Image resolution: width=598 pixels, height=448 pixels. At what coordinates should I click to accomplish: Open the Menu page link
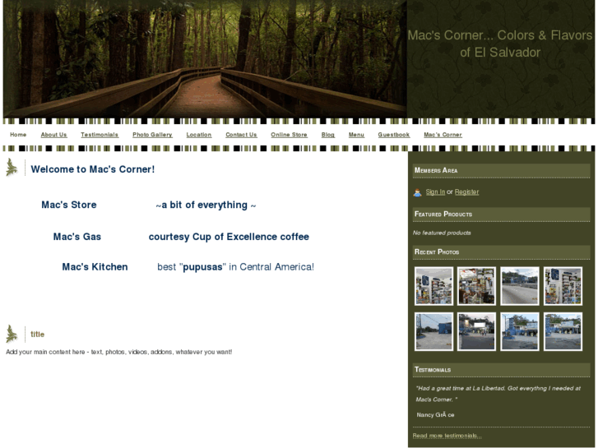tap(356, 135)
